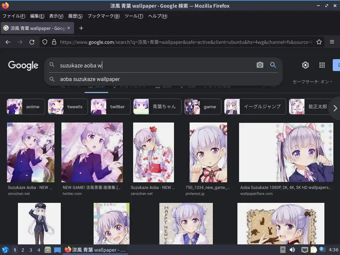Open the Google apps grid

(322, 65)
